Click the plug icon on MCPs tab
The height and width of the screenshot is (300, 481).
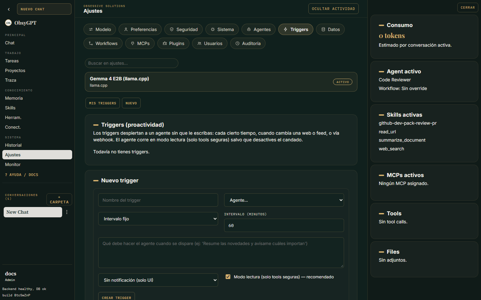(x=133, y=43)
